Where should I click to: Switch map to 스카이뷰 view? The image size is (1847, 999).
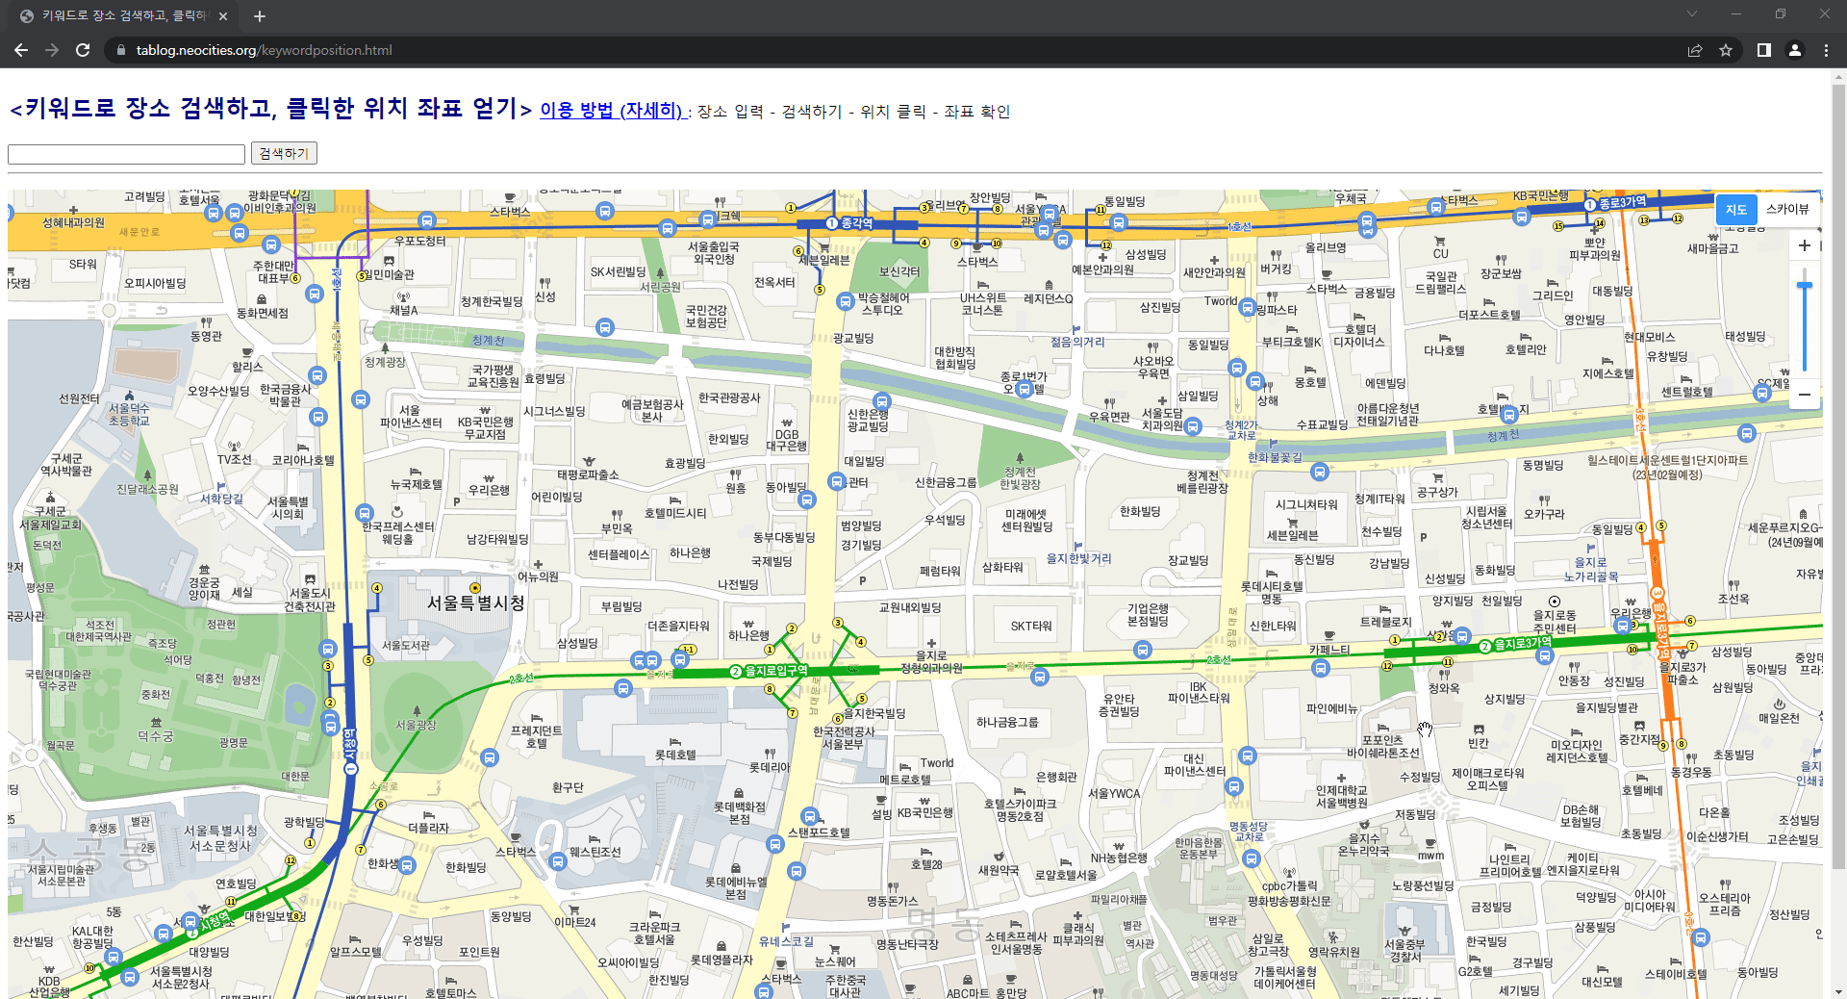(1787, 209)
